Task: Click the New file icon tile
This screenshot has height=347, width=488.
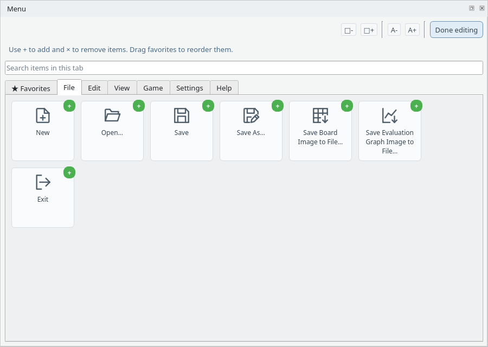Action: click(43, 131)
